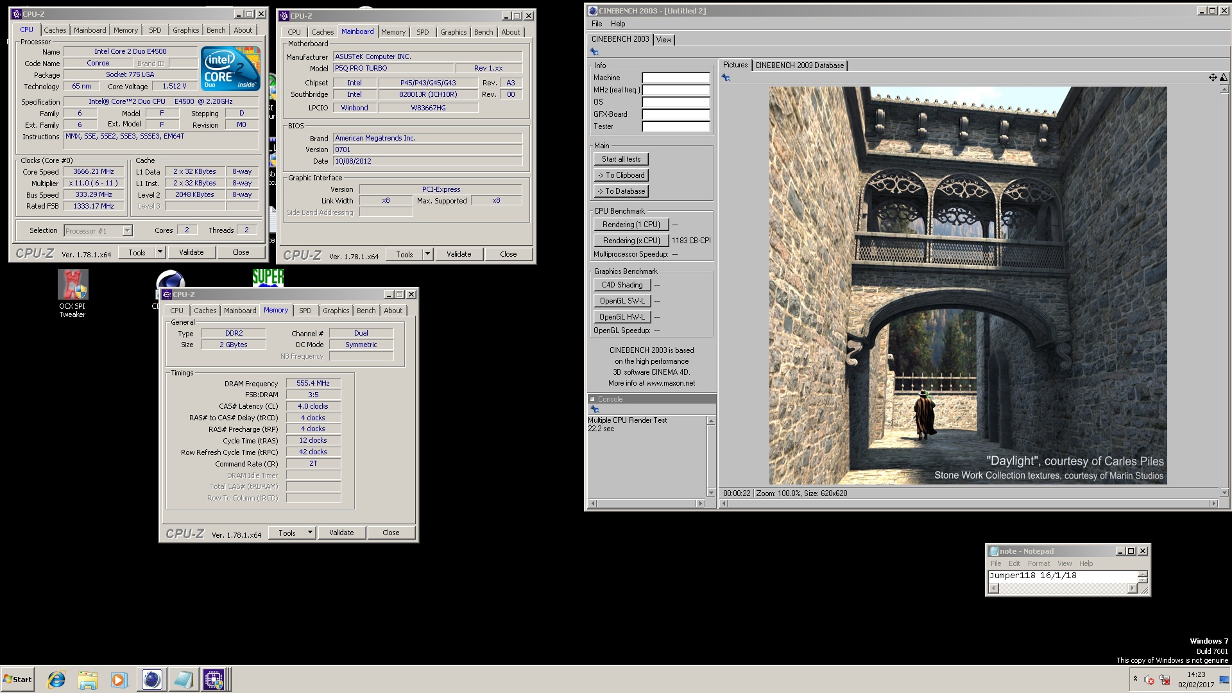Viewport: 1232px width, 693px height.
Task: Open Graphics tab in CPU-Z Memory window
Action: [336, 311]
